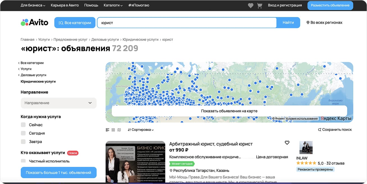Click Показать объявления на карте
This screenshot has height=184, width=367.
(x=229, y=111)
